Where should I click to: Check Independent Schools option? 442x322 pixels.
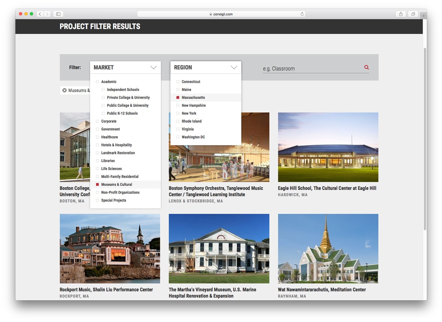103,90
